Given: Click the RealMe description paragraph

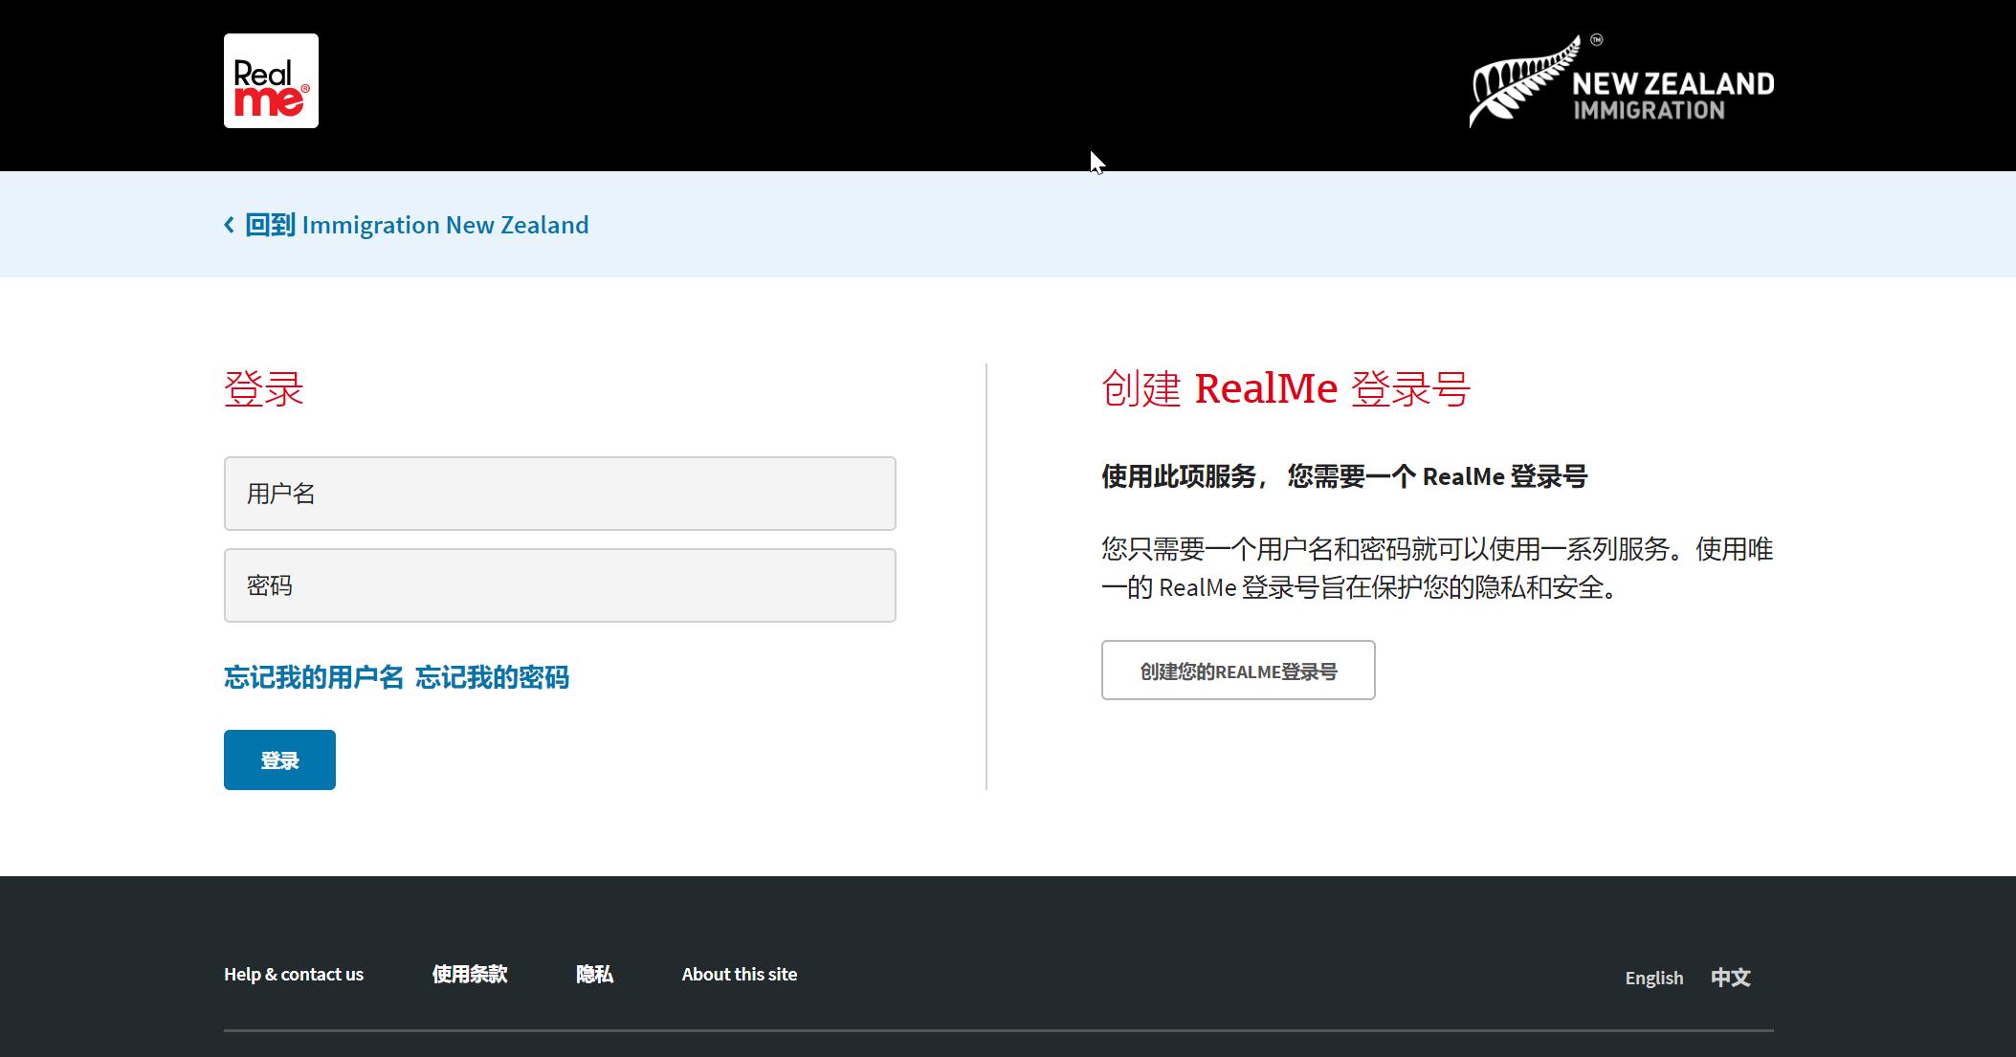Looking at the screenshot, I should tap(1436, 568).
